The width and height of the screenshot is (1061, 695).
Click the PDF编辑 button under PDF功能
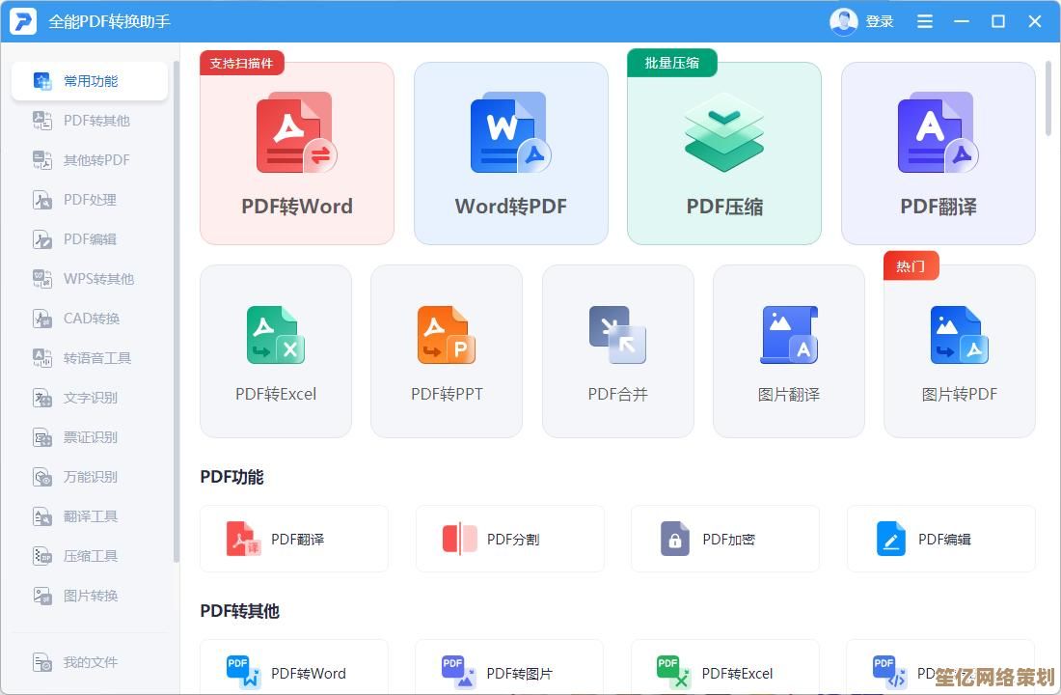[x=940, y=539]
